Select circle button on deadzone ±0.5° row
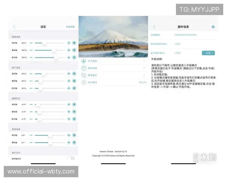The height and width of the screenshot is (181, 227). pos(74,104)
